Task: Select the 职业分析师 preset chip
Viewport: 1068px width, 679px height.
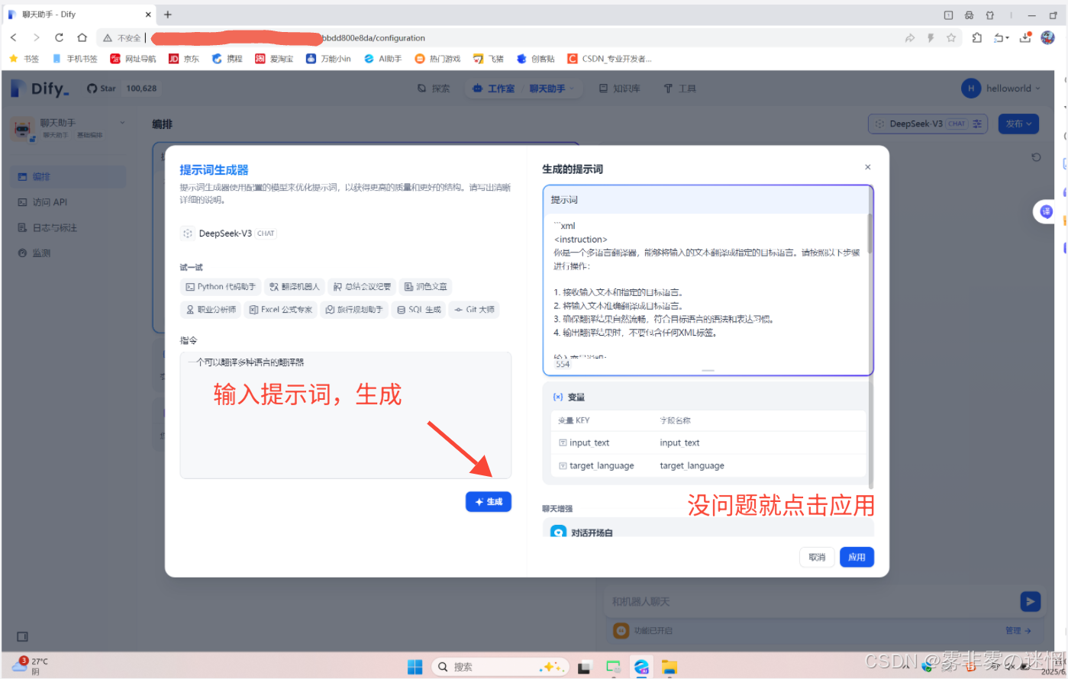Action: pyautogui.click(x=211, y=310)
